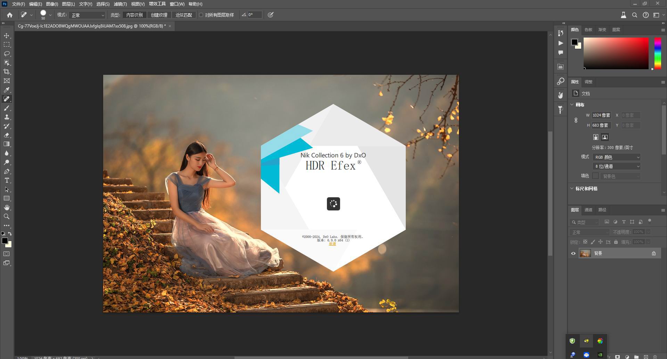
Task: Switch to the 通道 tab
Action: (x=588, y=210)
